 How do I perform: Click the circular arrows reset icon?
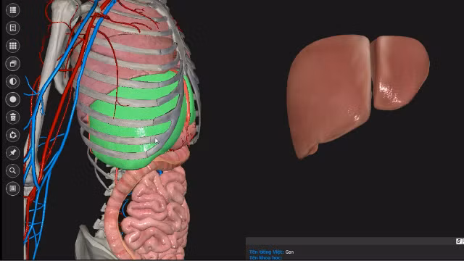[13, 135]
